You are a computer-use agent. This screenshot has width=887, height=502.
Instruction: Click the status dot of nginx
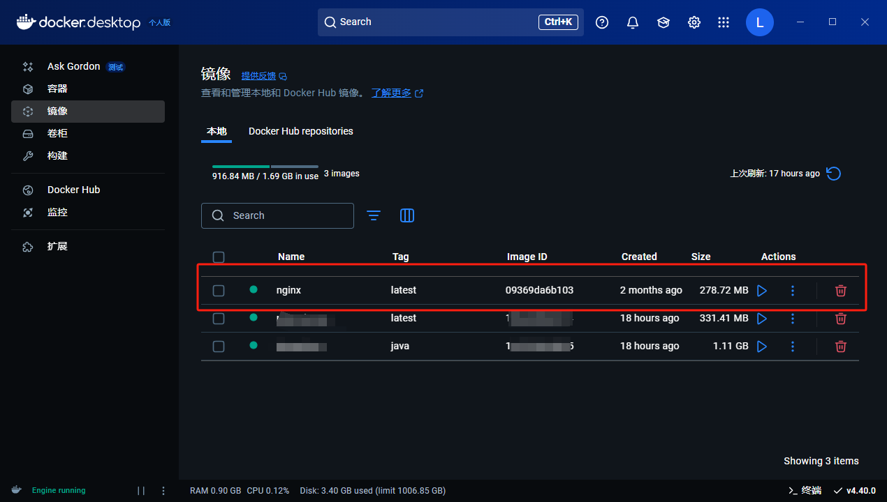pyautogui.click(x=254, y=289)
